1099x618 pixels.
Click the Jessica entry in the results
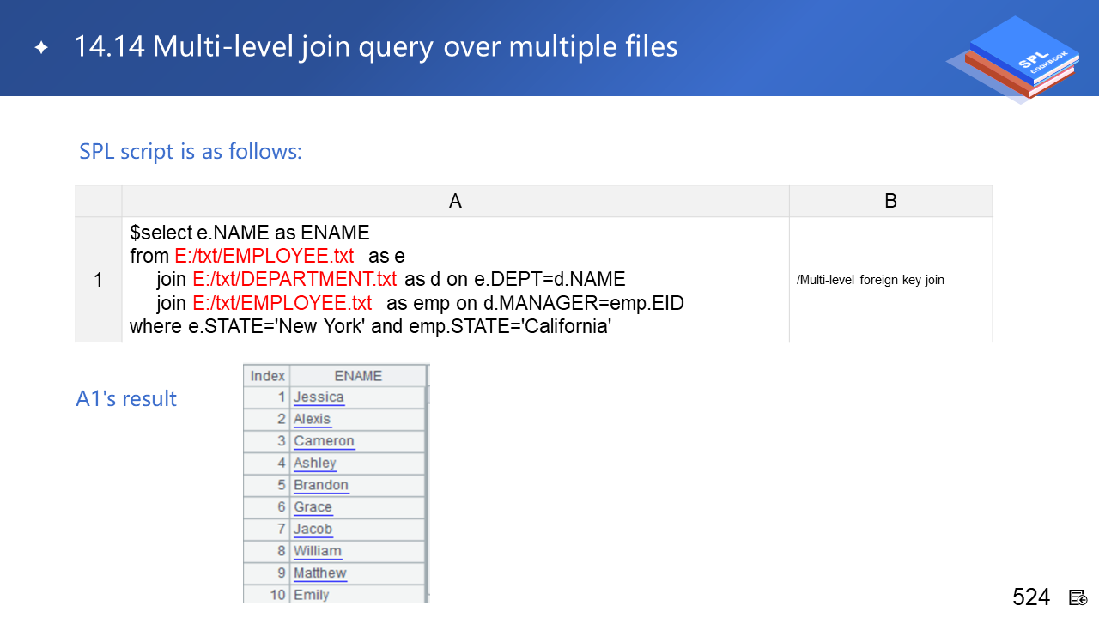click(319, 397)
